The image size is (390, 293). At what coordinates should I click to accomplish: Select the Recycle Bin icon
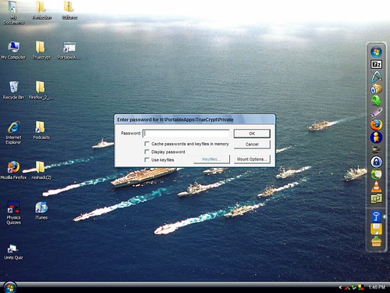point(13,90)
